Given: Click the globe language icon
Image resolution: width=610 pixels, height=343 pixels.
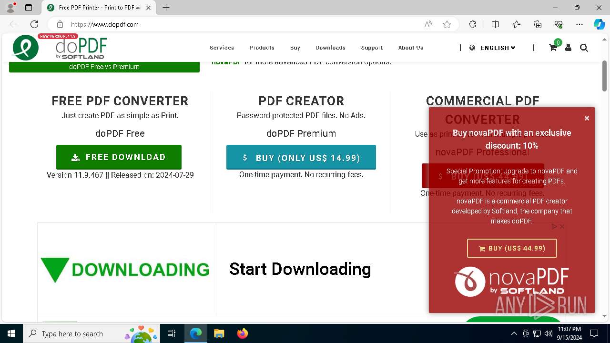Looking at the screenshot, I should click(x=472, y=48).
